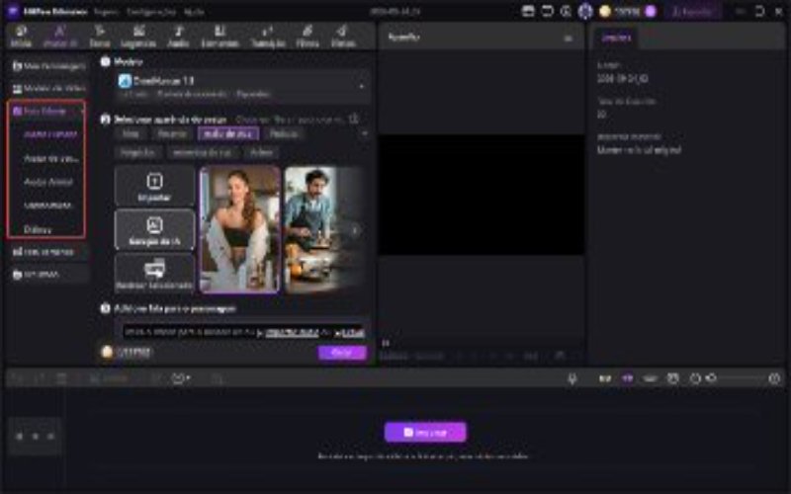Open the text tab between the AI tab and Legendas
The width and height of the screenshot is (791, 494).
pyautogui.click(x=100, y=37)
